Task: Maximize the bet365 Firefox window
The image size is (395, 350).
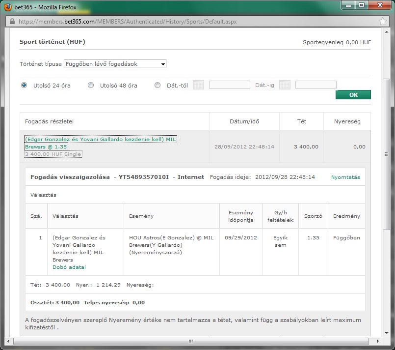Action: (x=362, y=5)
